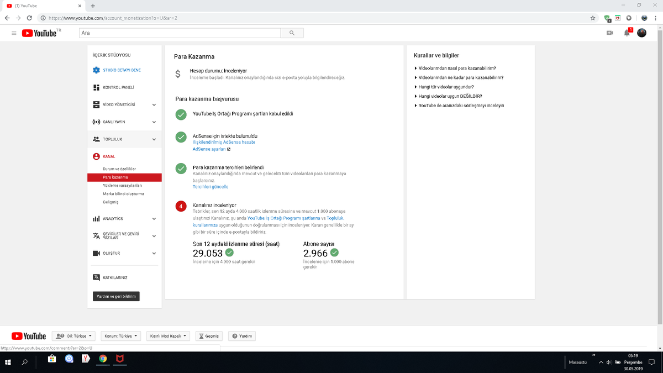The height and width of the screenshot is (373, 663).
Task: Click the footer YouTube logo
Action: (x=29, y=336)
